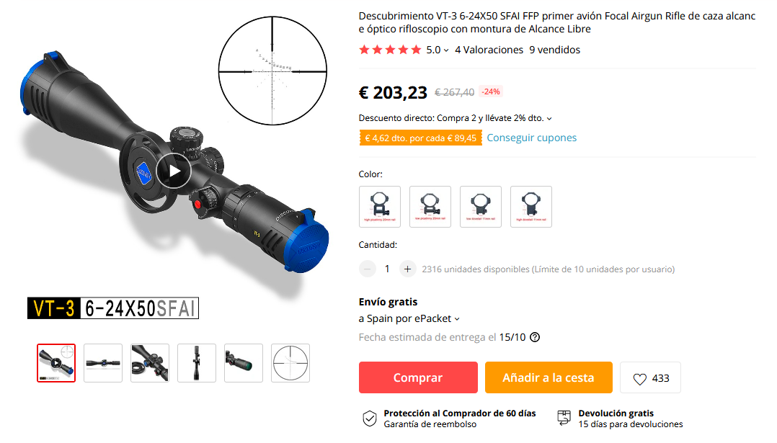Open the Conseguir cupones link
Image resolution: width=777 pixels, height=443 pixels.
[532, 138]
